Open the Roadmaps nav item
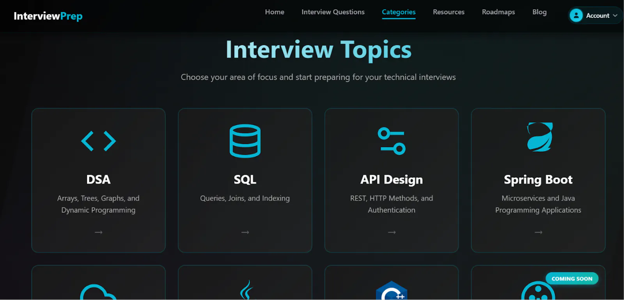 [498, 12]
